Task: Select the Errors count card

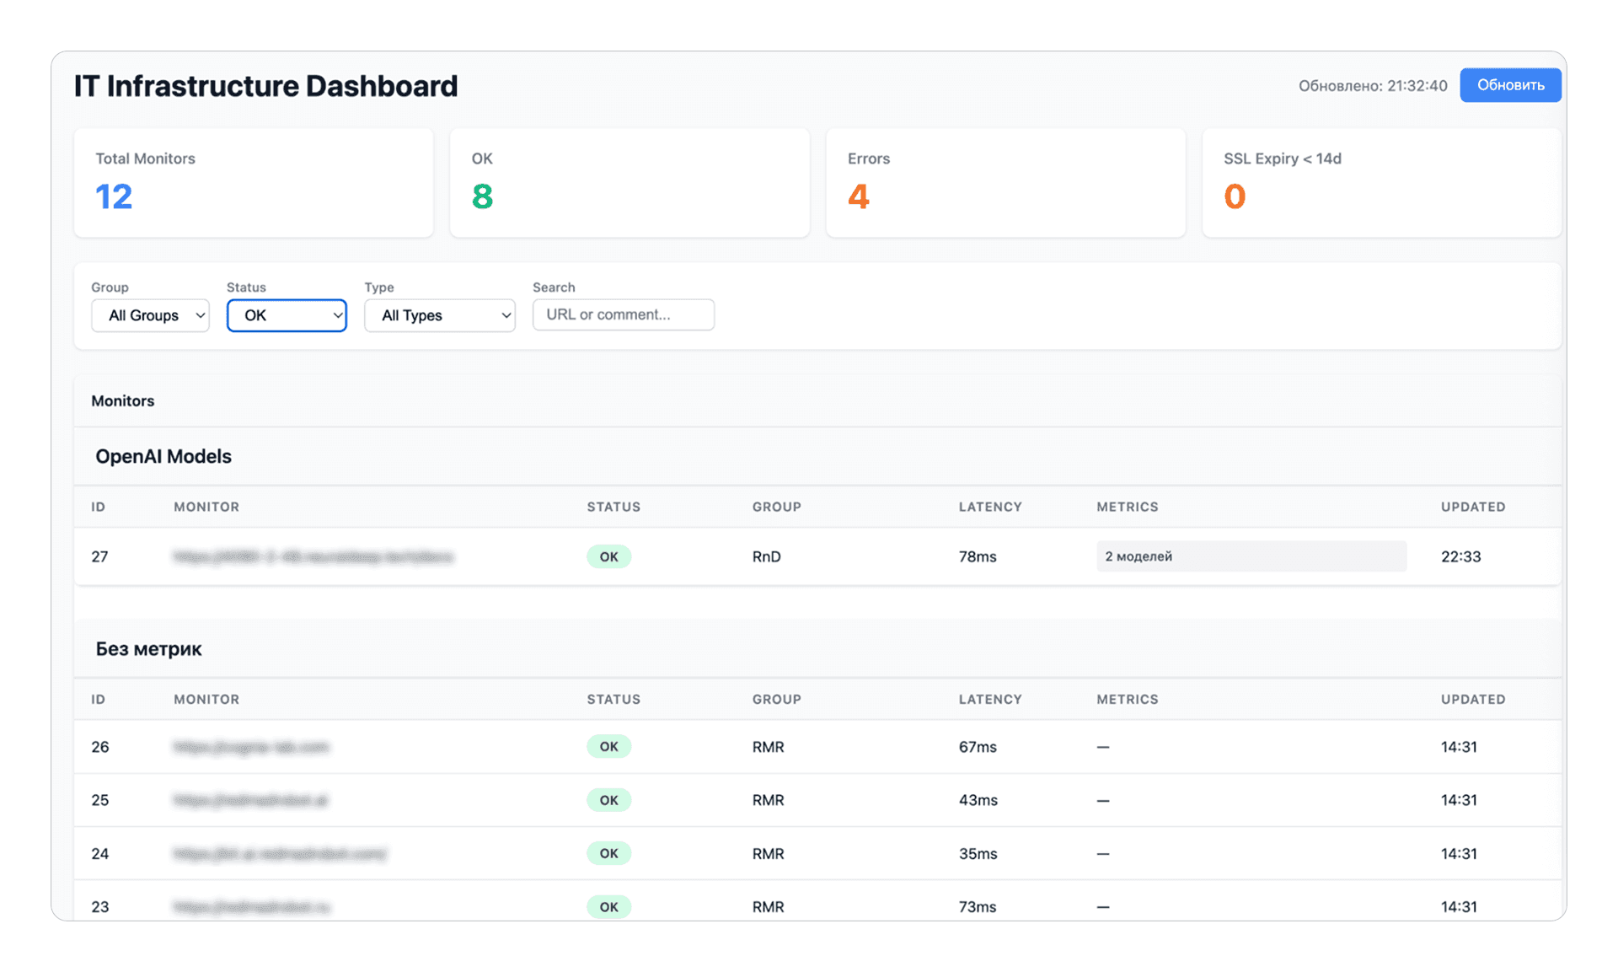Action: click(1005, 182)
